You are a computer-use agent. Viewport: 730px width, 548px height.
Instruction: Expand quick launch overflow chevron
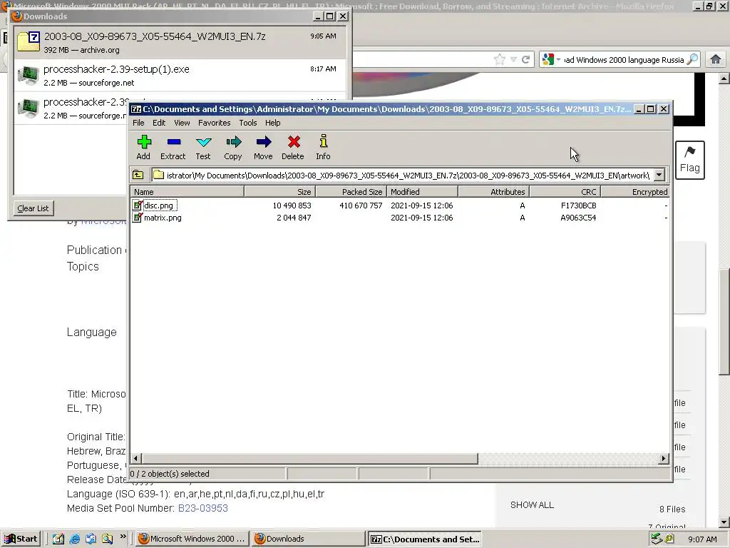(123, 537)
